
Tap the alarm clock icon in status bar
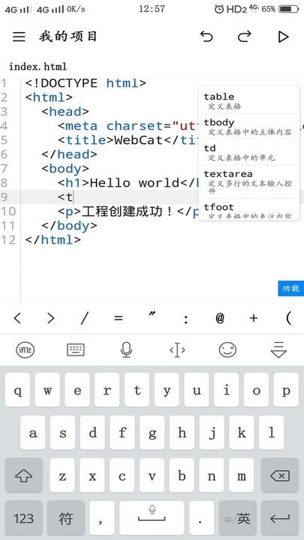(219, 9)
